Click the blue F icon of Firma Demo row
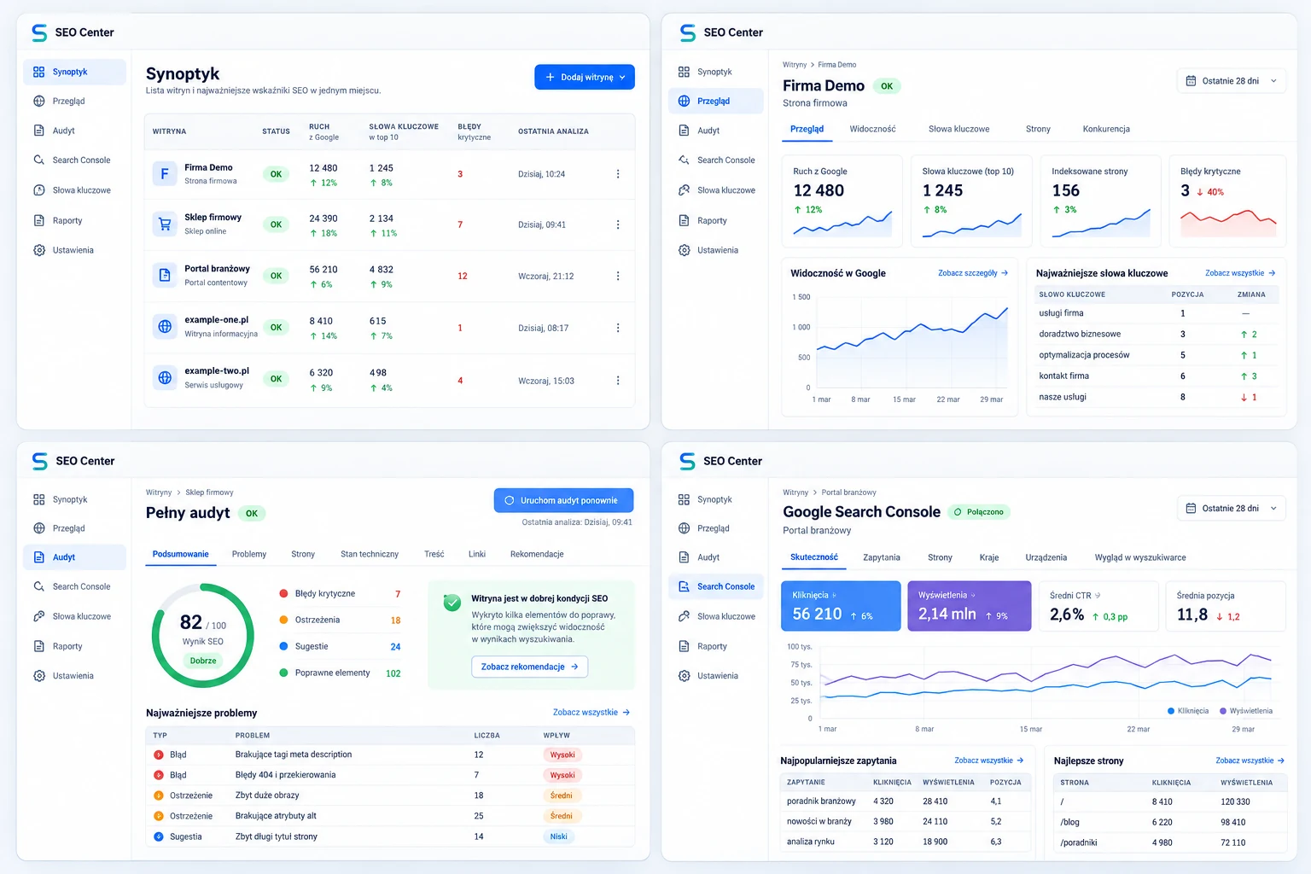The width and height of the screenshot is (1311, 874). coord(165,173)
